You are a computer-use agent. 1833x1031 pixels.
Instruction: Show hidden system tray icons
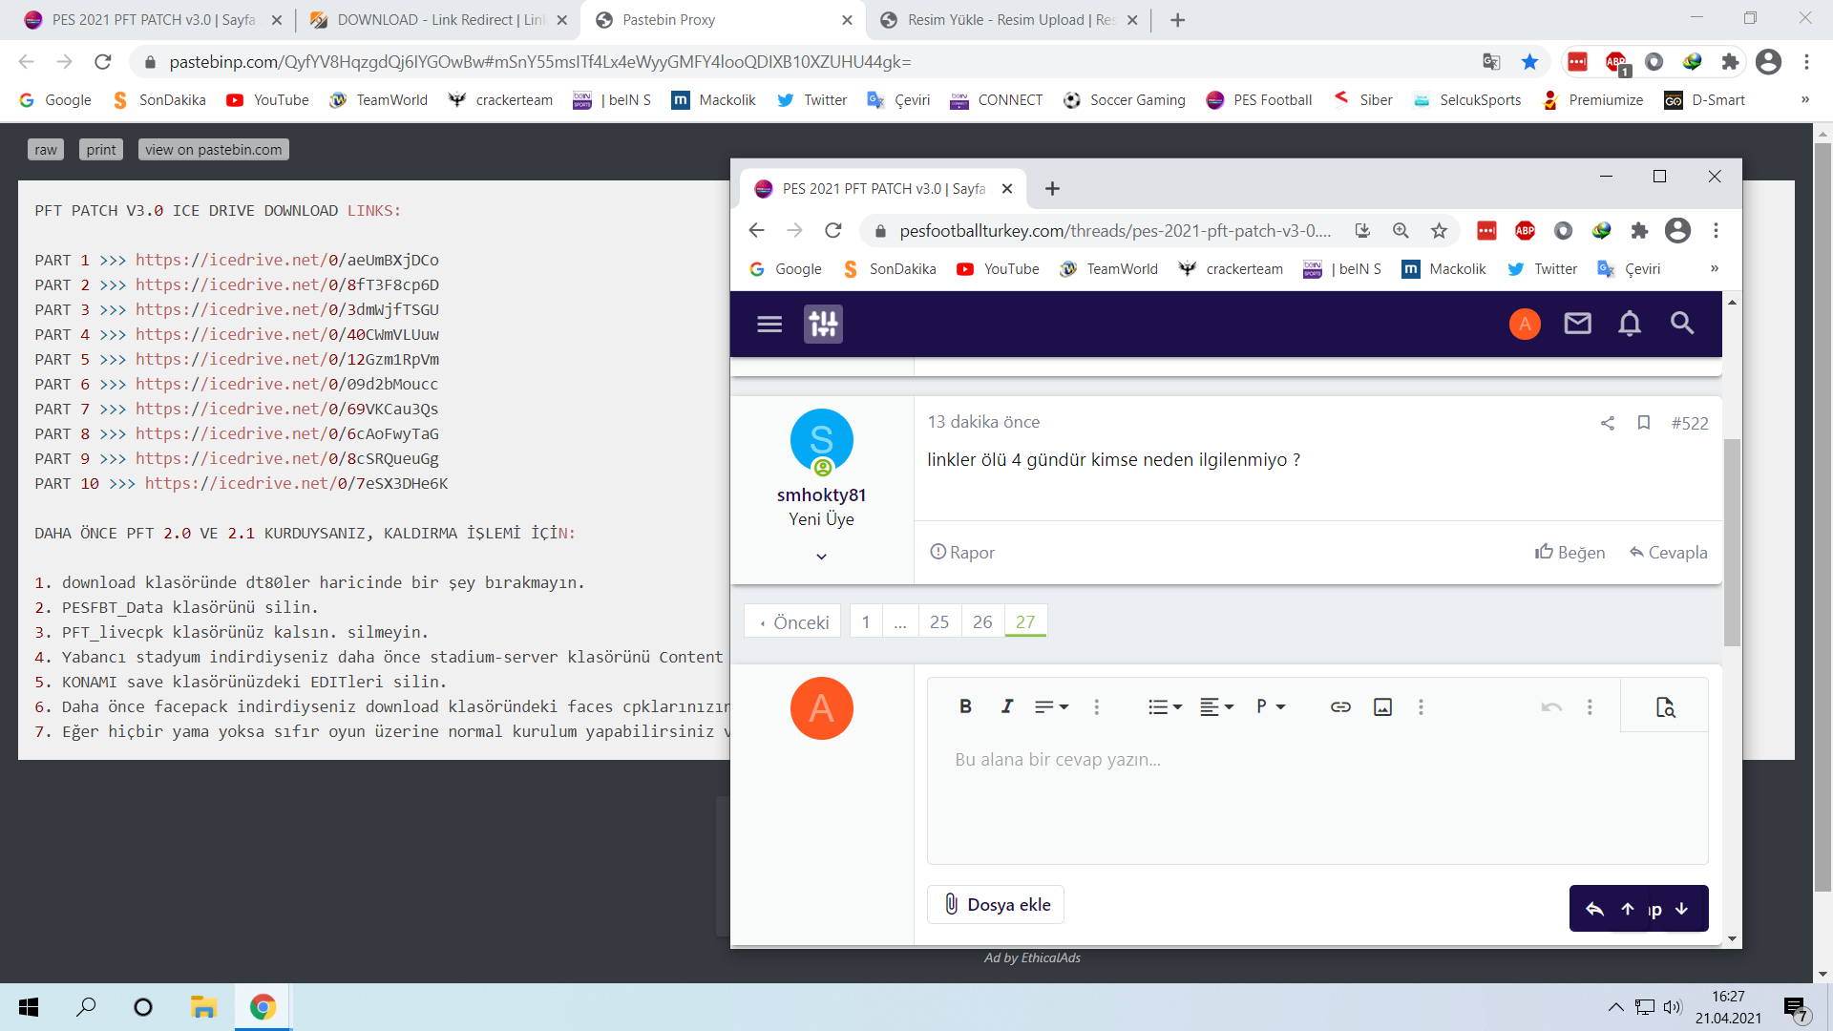(1615, 1007)
